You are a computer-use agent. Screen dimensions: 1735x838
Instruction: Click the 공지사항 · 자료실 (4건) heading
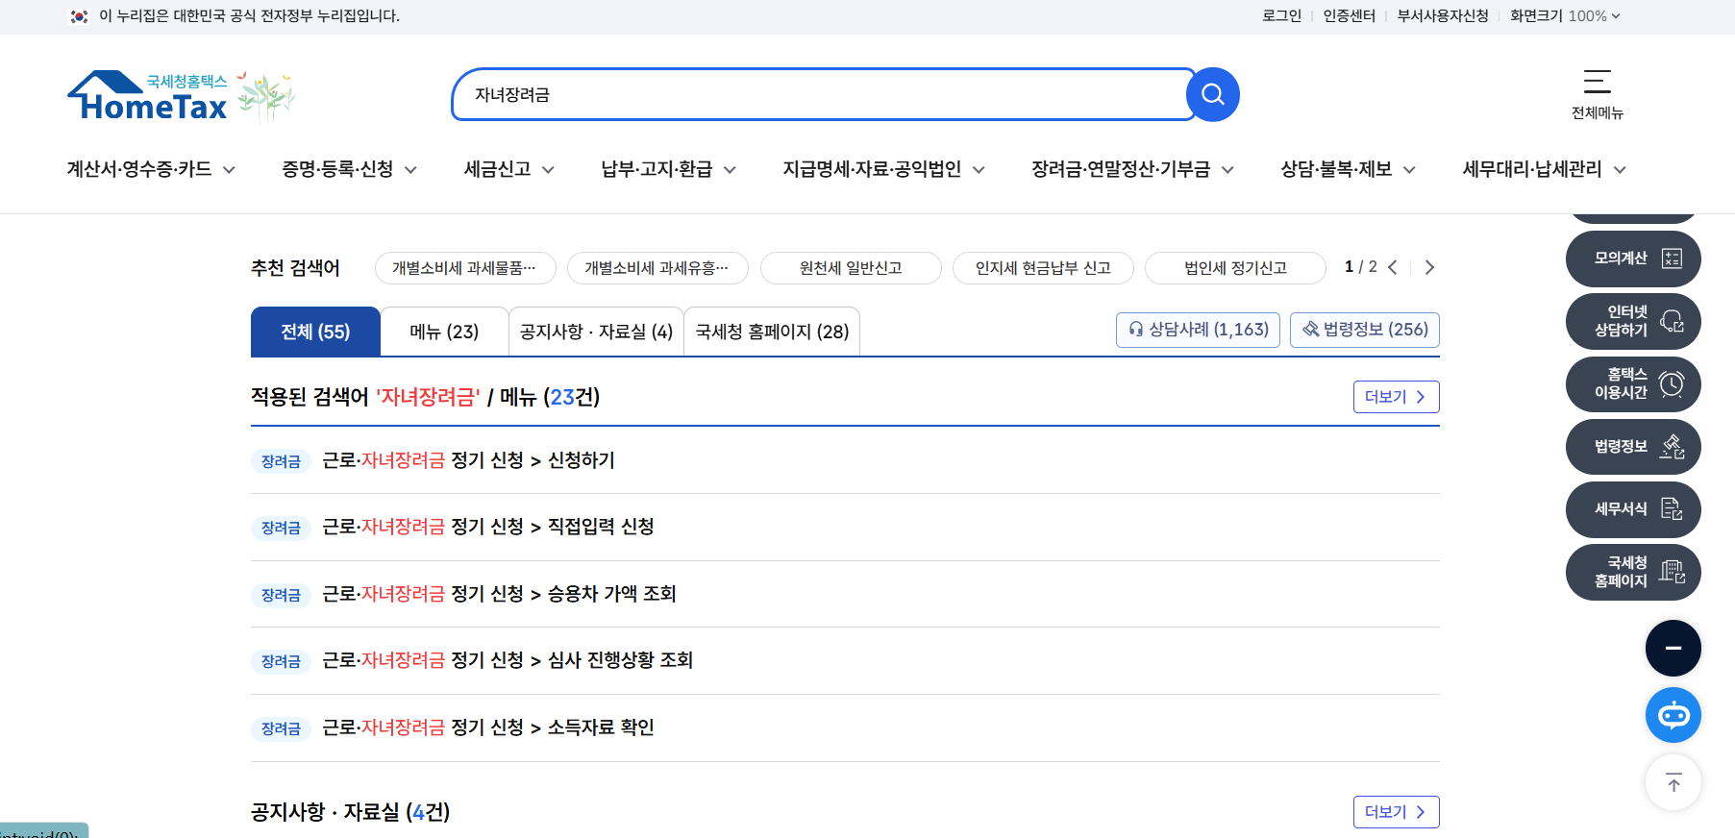pos(351,812)
